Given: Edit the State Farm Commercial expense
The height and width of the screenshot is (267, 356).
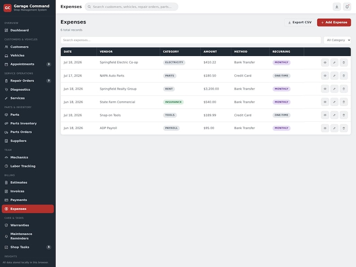Looking at the screenshot, I should [334, 102].
